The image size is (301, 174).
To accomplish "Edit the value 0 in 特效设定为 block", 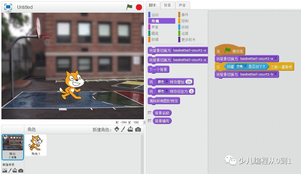I will (x=191, y=91).
